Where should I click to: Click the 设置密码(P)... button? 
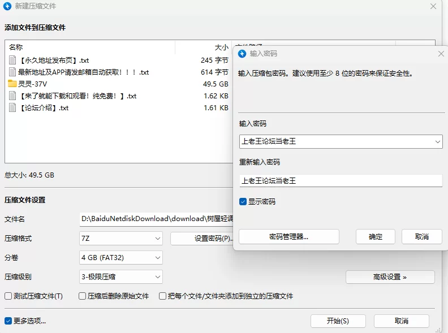click(x=202, y=239)
